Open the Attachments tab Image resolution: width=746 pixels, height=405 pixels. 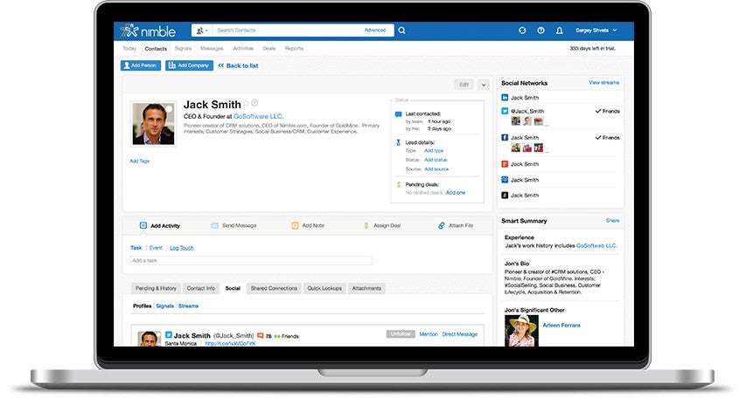click(366, 288)
